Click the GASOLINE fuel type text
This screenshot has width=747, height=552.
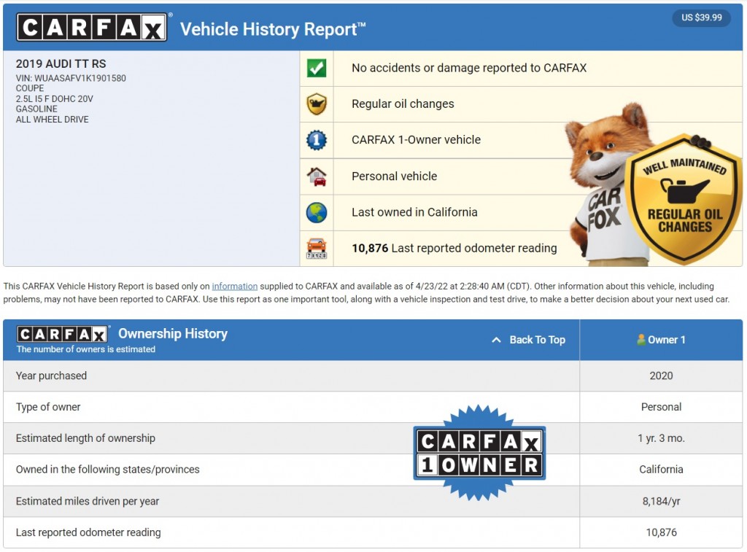click(36, 109)
